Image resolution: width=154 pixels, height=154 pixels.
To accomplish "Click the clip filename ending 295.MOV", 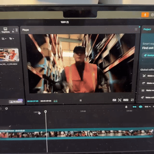I will tap(8, 64).
